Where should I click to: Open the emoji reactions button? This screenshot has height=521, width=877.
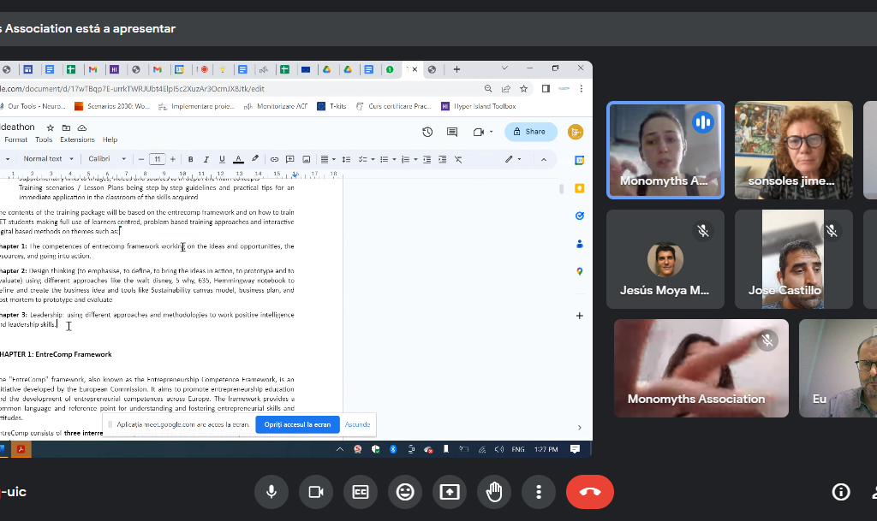tap(405, 492)
